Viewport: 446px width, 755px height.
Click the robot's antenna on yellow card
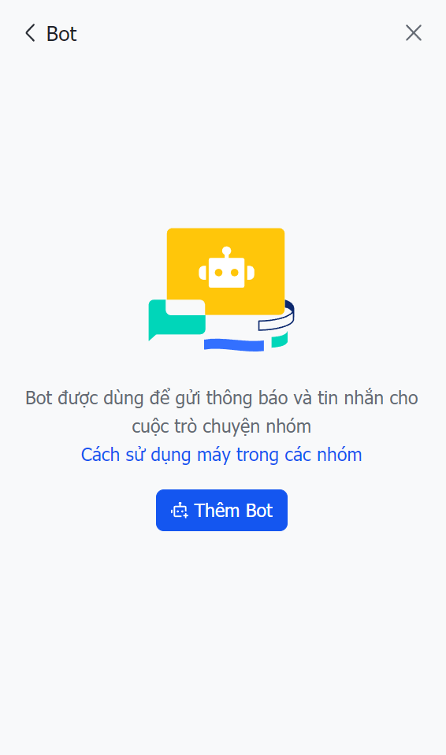click(226, 252)
